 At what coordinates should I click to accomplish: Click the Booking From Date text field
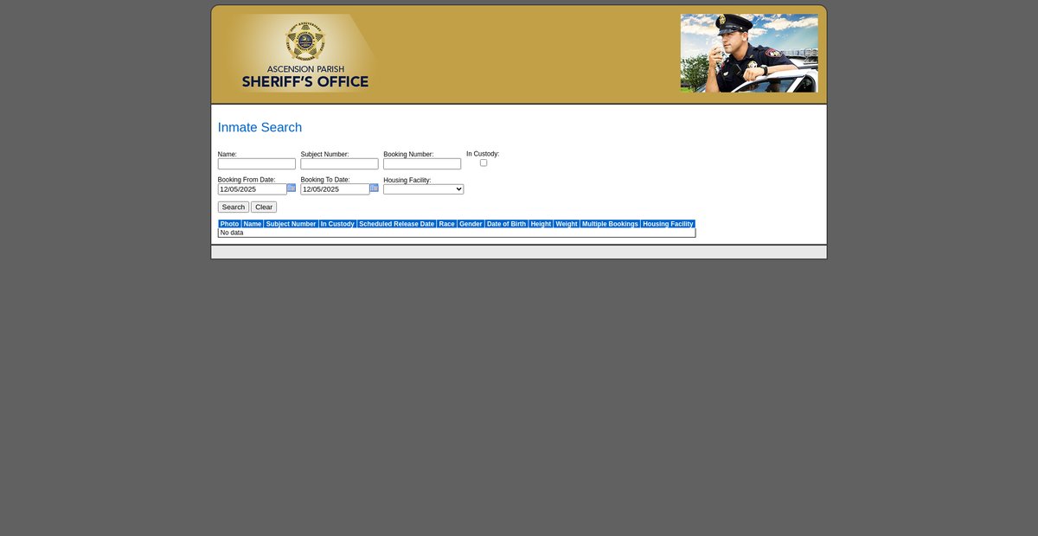(x=253, y=189)
